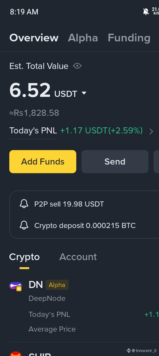The height and width of the screenshot is (356, 159).
Task: Tap the SHIB coin icon
Action: click(16, 354)
